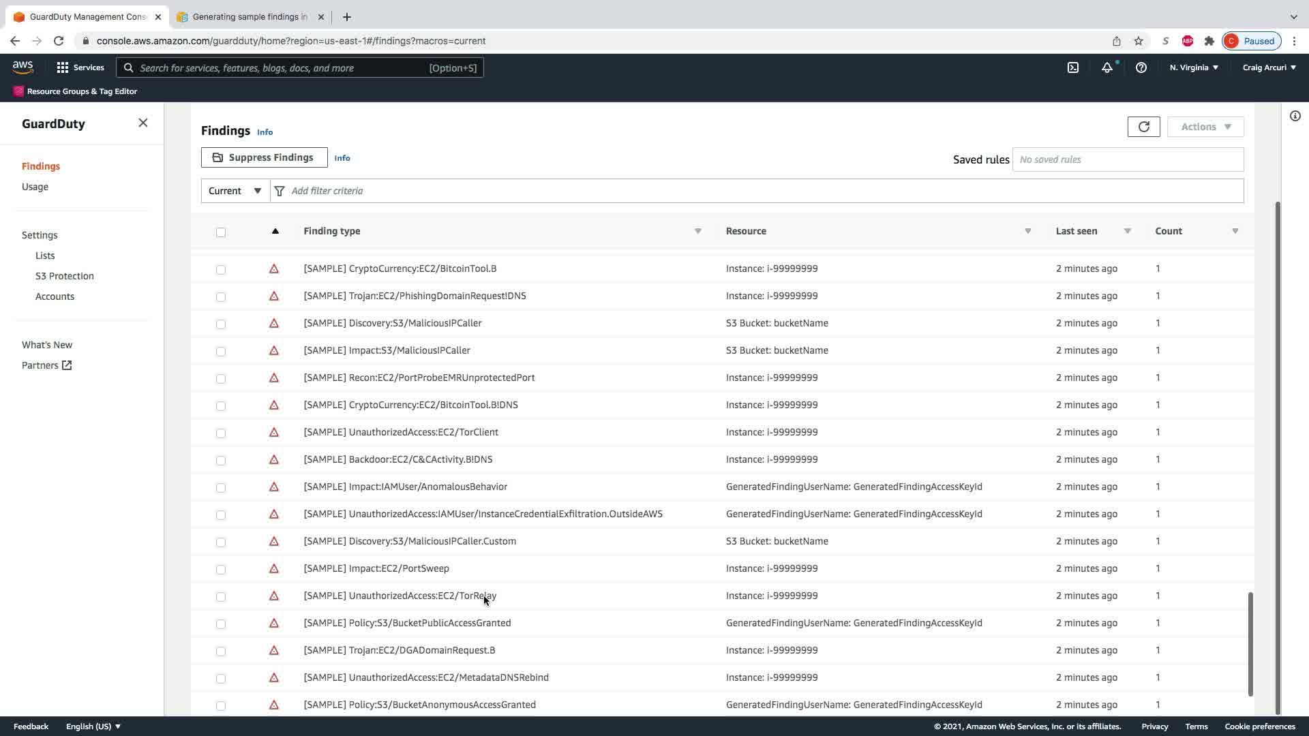Screen dimensions: 1309x736
Task: Switch to the Generating sample findings tab
Action: pyautogui.click(x=249, y=17)
